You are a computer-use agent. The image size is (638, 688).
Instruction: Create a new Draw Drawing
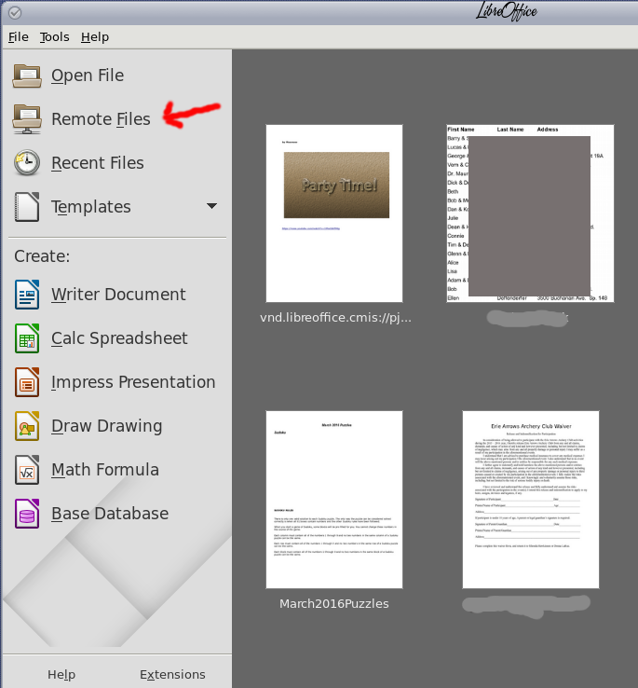point(106,426)
